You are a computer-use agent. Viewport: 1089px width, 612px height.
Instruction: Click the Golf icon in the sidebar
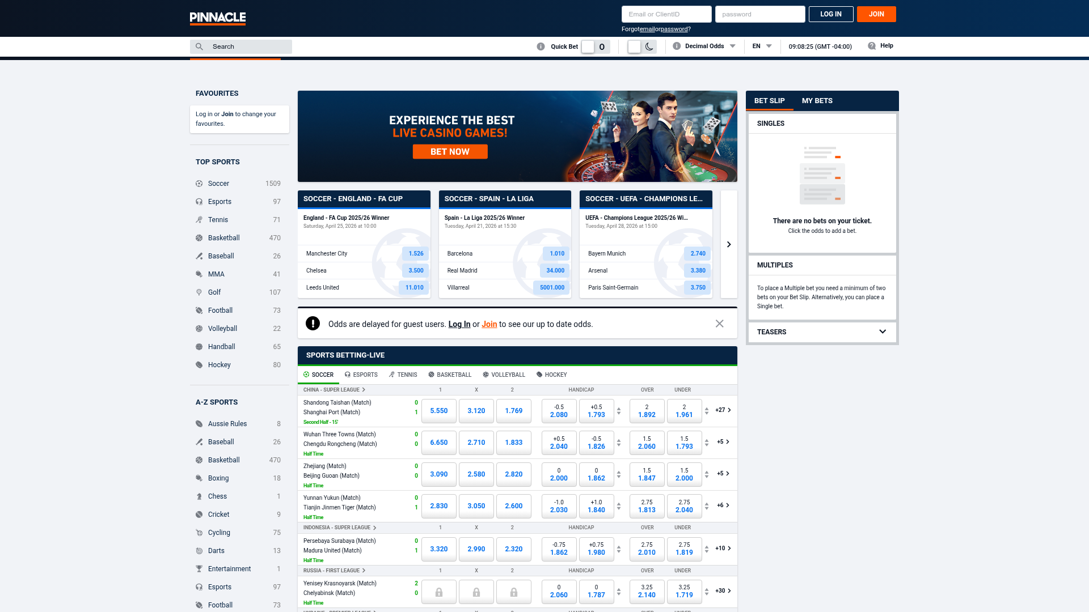199,292
